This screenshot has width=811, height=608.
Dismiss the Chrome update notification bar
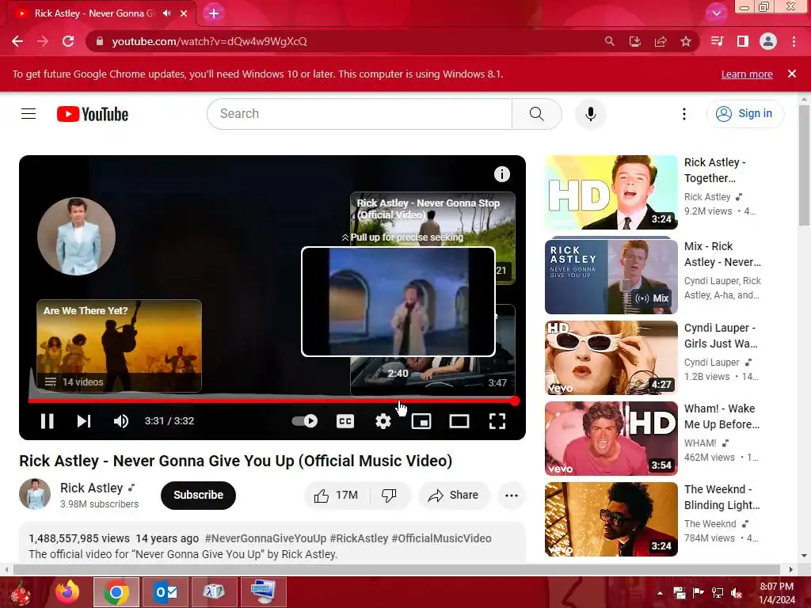pyautogui.click(x=791, y=74)
